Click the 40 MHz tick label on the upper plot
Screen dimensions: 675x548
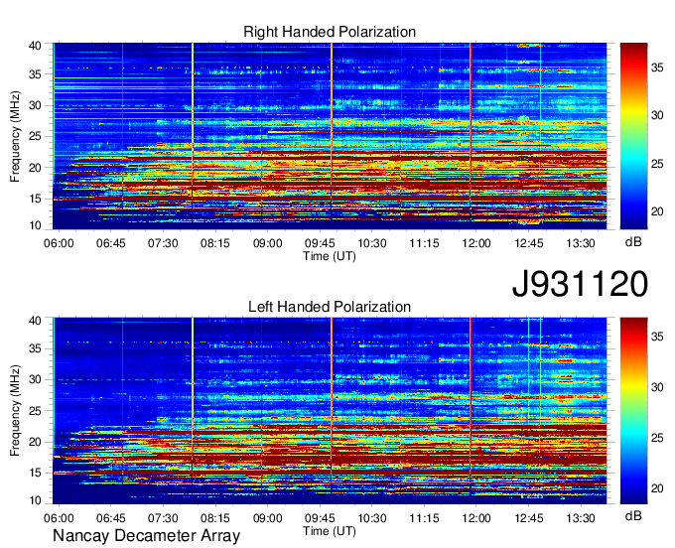(x=35, y=46)
